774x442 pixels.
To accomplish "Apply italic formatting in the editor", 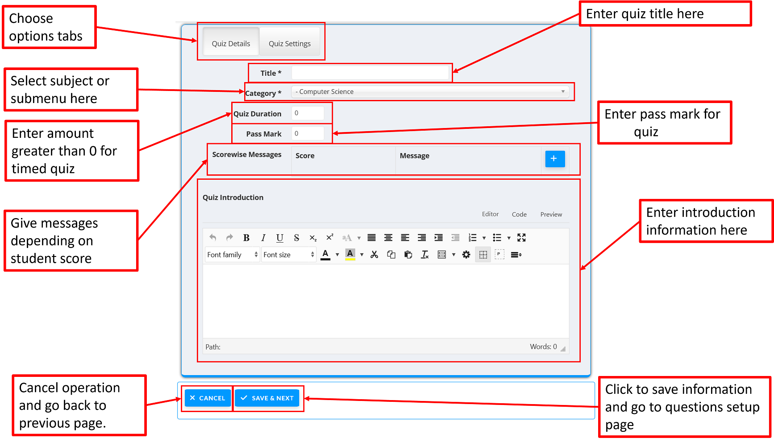I will [263, 238].
